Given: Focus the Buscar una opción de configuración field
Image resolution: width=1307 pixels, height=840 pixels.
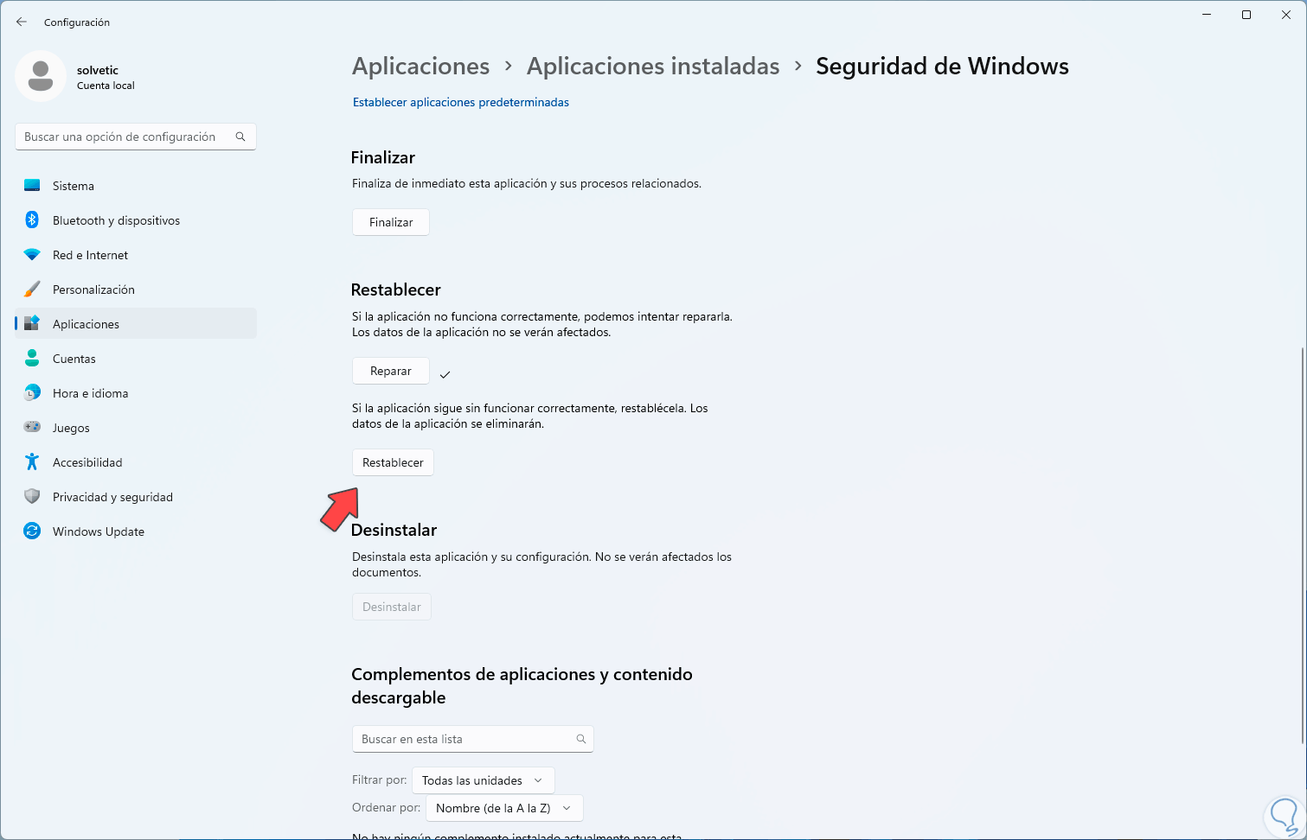Looking at the screenshot, I should click(x=136, y=137).
